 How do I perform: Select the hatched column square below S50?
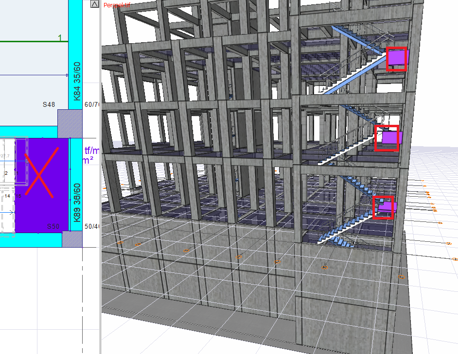pos(72,238)
